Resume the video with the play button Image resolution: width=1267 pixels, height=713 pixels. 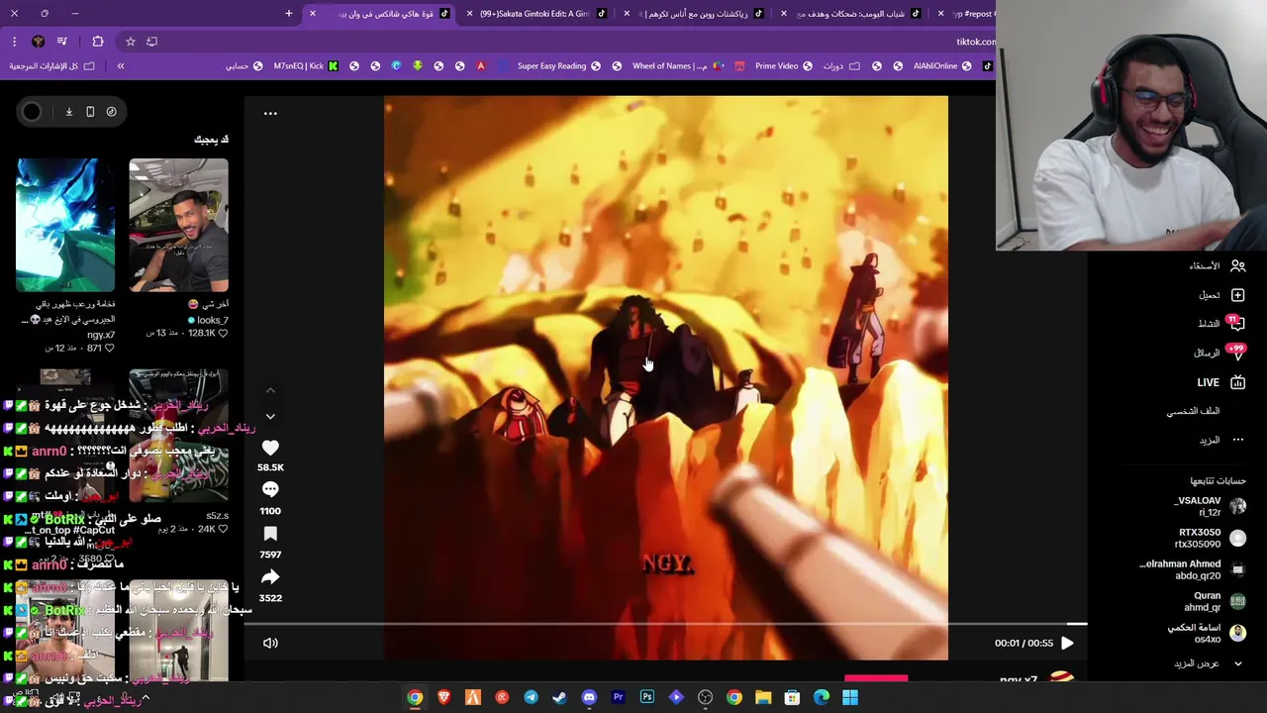(x=1067, y=643)
